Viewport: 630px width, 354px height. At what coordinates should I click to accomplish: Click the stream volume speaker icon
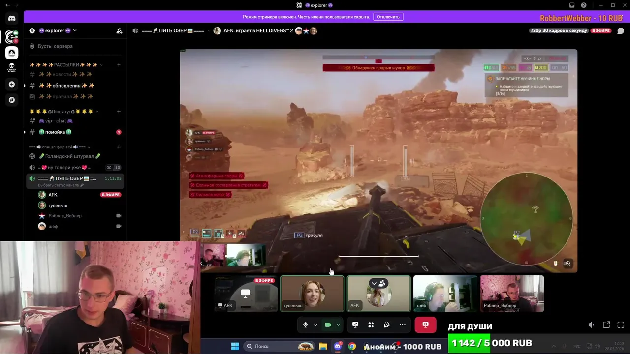[x=591, y=325]
